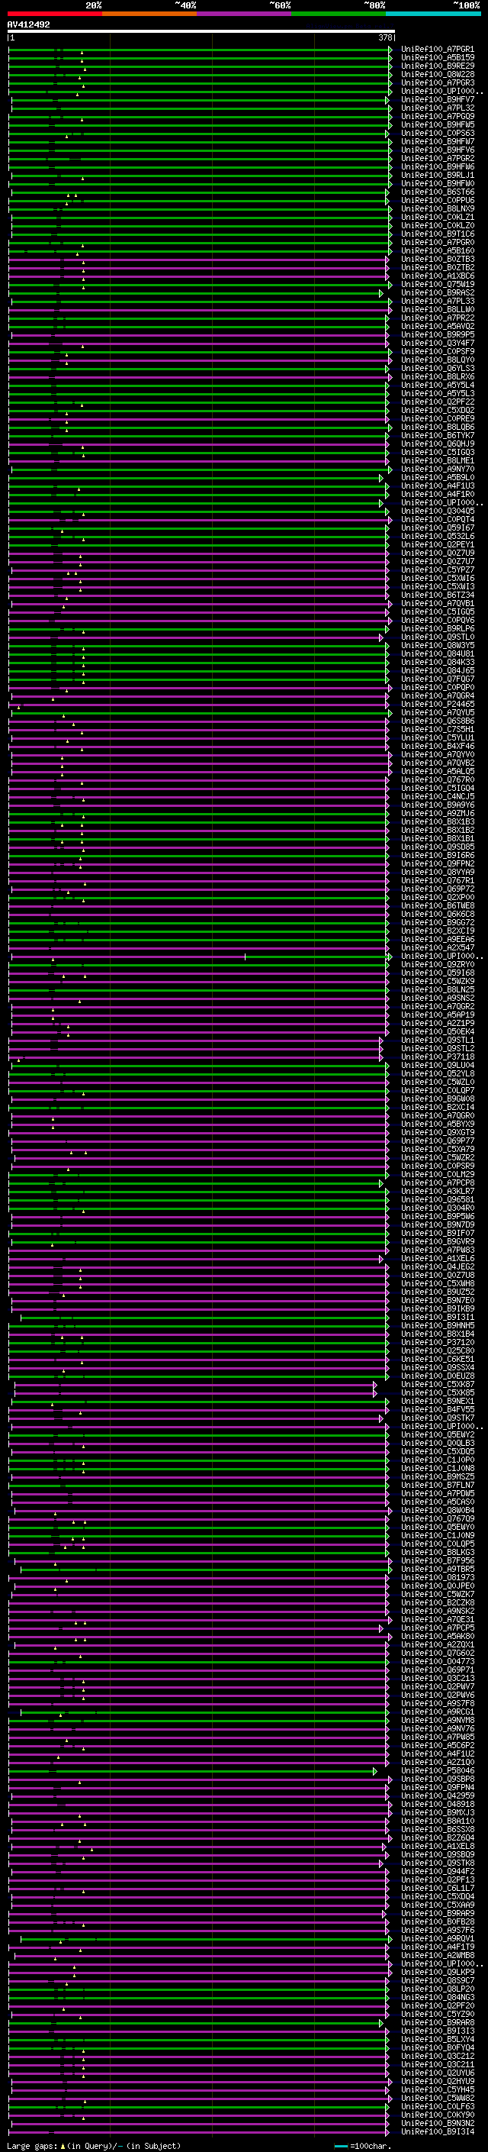This screenshot has height=2152, width=488.
Task: Click the UniRef100_B9HFV7 label
Action: [437, 99]
